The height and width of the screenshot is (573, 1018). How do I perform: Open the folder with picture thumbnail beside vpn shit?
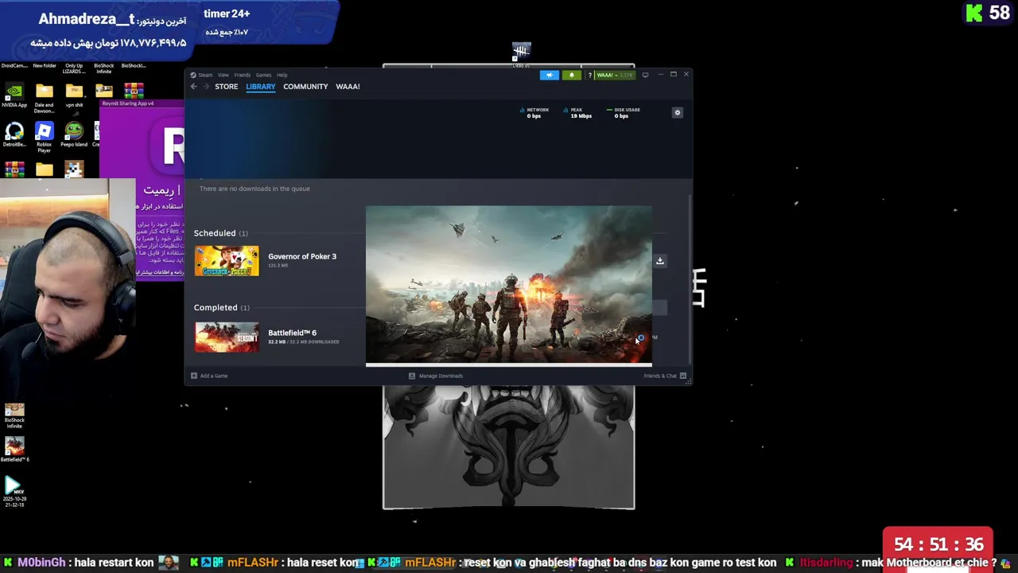click(104, 91)
